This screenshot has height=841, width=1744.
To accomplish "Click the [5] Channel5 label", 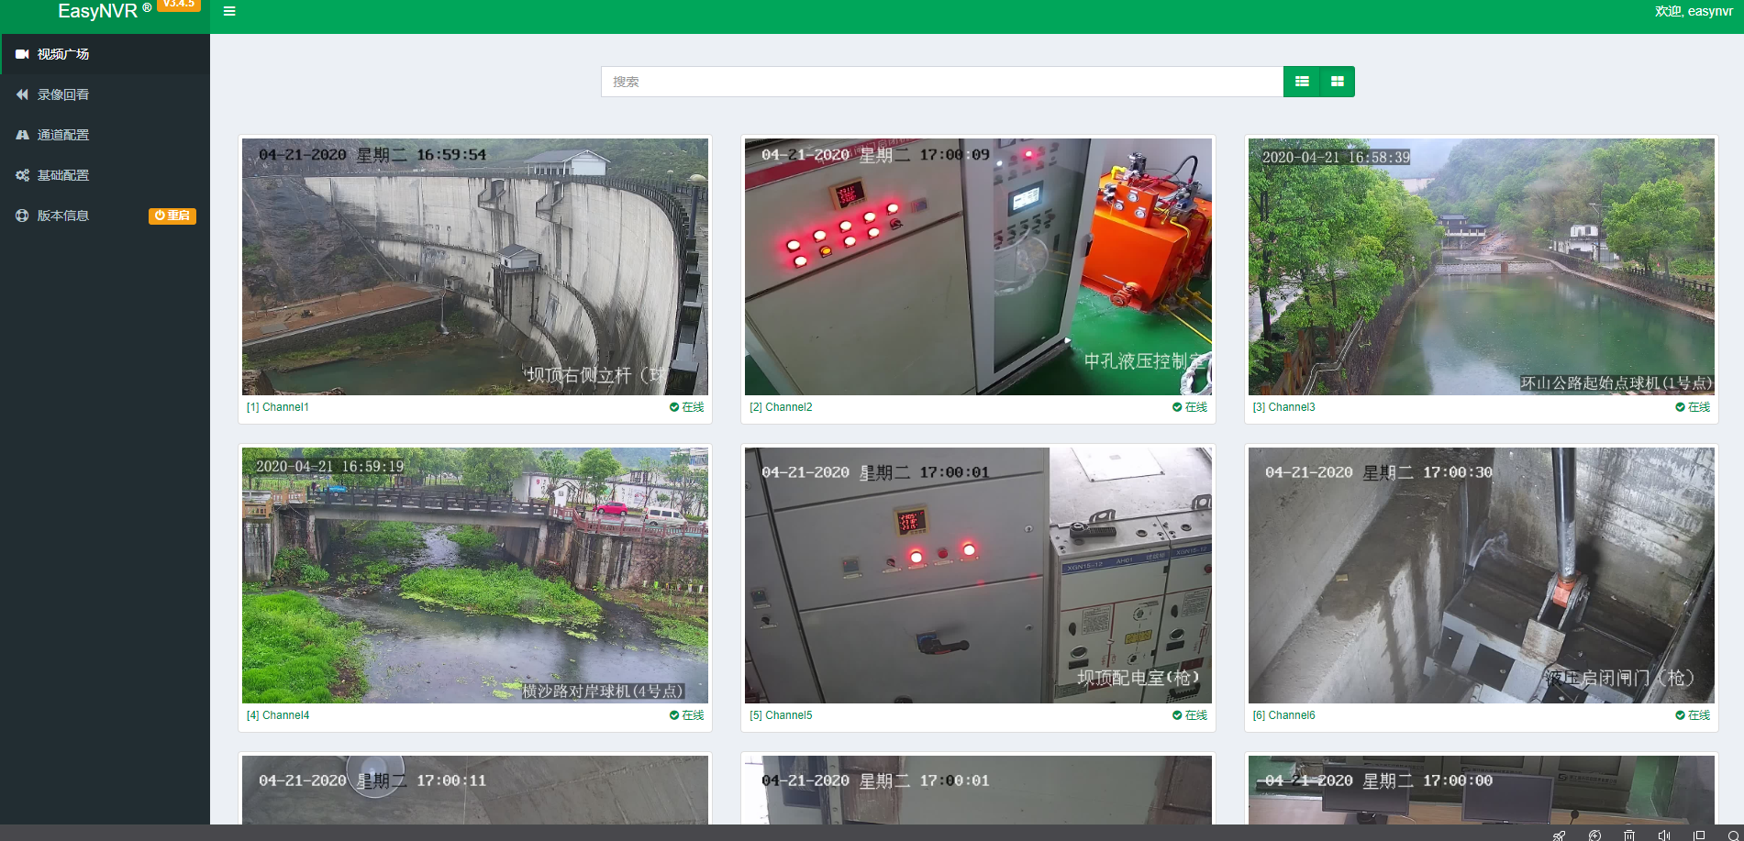I will [781, 715].
